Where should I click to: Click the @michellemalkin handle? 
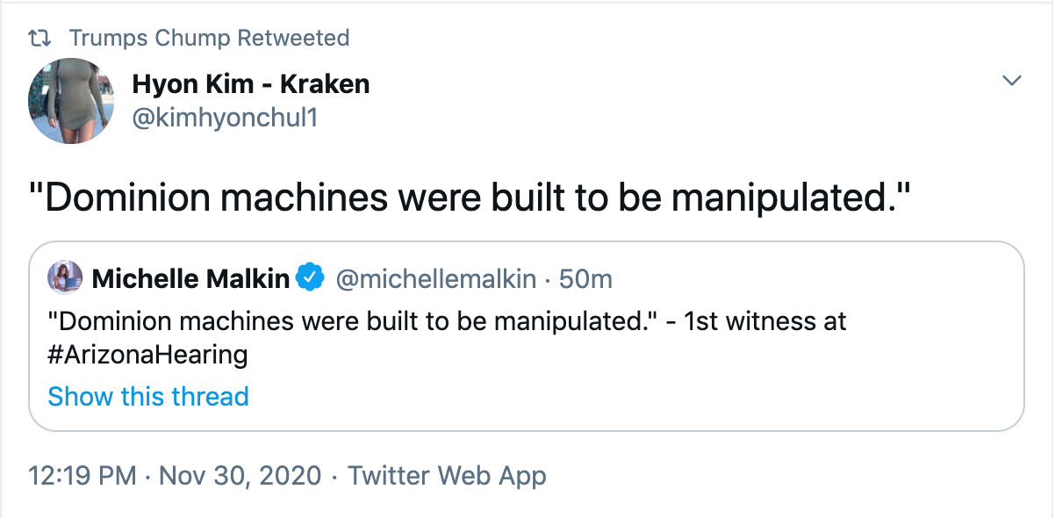click(x=436, y=279)
